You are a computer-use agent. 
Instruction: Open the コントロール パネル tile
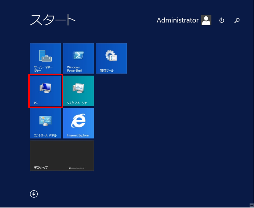pos(46,123)
